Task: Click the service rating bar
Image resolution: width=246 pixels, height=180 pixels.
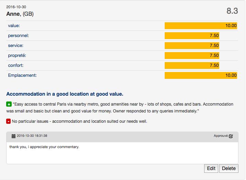Action: (192, 46)
